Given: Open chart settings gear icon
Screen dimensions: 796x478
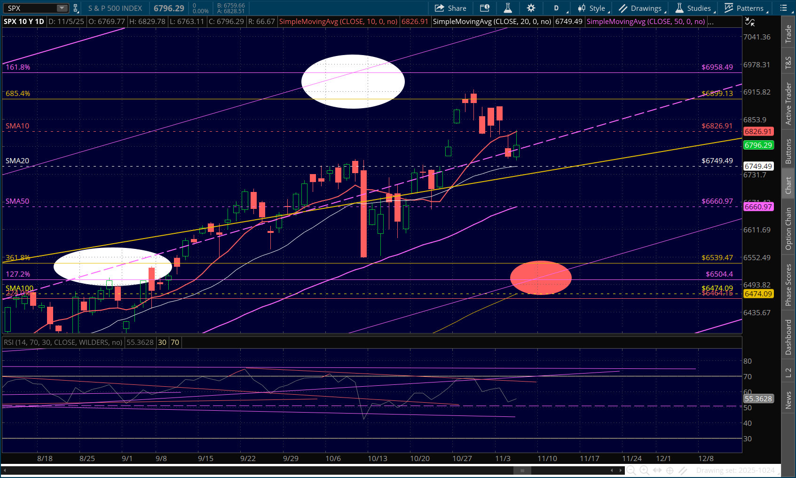Looking at the screenshot, I should coord(531,8).
